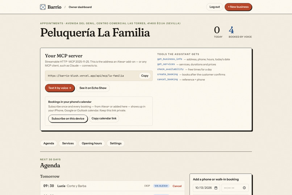Cancel Lucía's 09:30 booking
The image size is (292, 195).
[177, 186]
